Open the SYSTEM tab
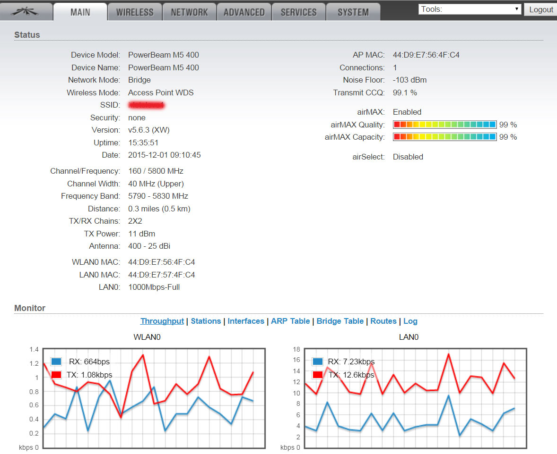The height and width of the screenshot is (454, 557). (353, 12)
